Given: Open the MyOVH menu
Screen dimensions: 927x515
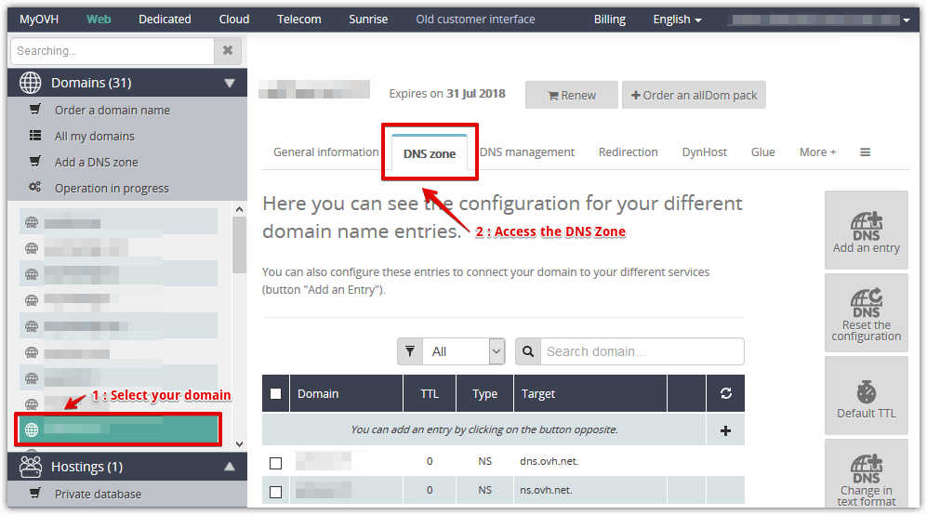Looking at the screenshot, I should [39, 20].
